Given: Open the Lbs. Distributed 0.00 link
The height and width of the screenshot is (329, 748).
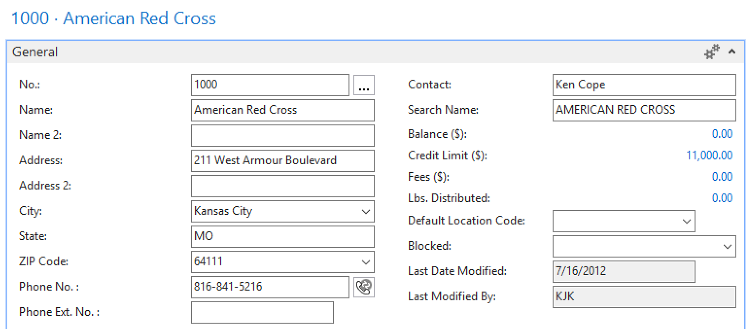Looking at the screenshot, I should coord(722,198).
